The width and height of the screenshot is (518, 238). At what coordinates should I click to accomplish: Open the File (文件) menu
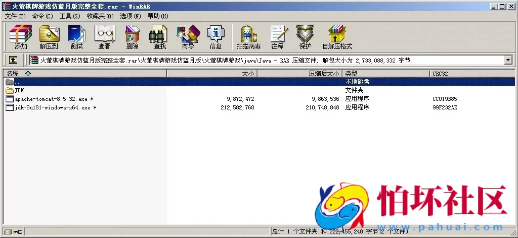15,16
